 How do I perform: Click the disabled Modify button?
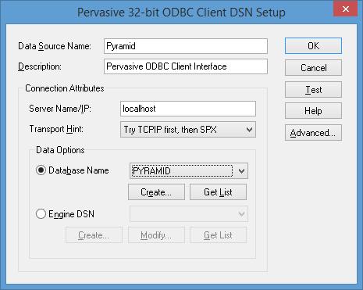pos(156,235)
